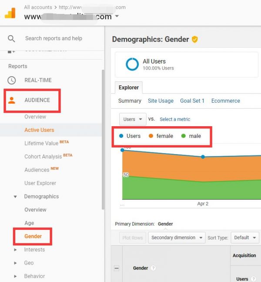Click the Select a metric link
This screenshot has width=261, height=282.
pos(175,119)
